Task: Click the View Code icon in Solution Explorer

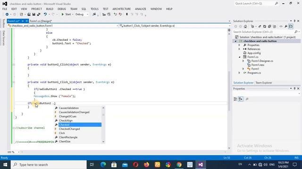Action: pyautogui.click(x=281, y=26)
